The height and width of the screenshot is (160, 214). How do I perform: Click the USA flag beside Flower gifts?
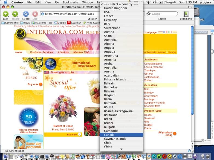(x=47, y=72)
